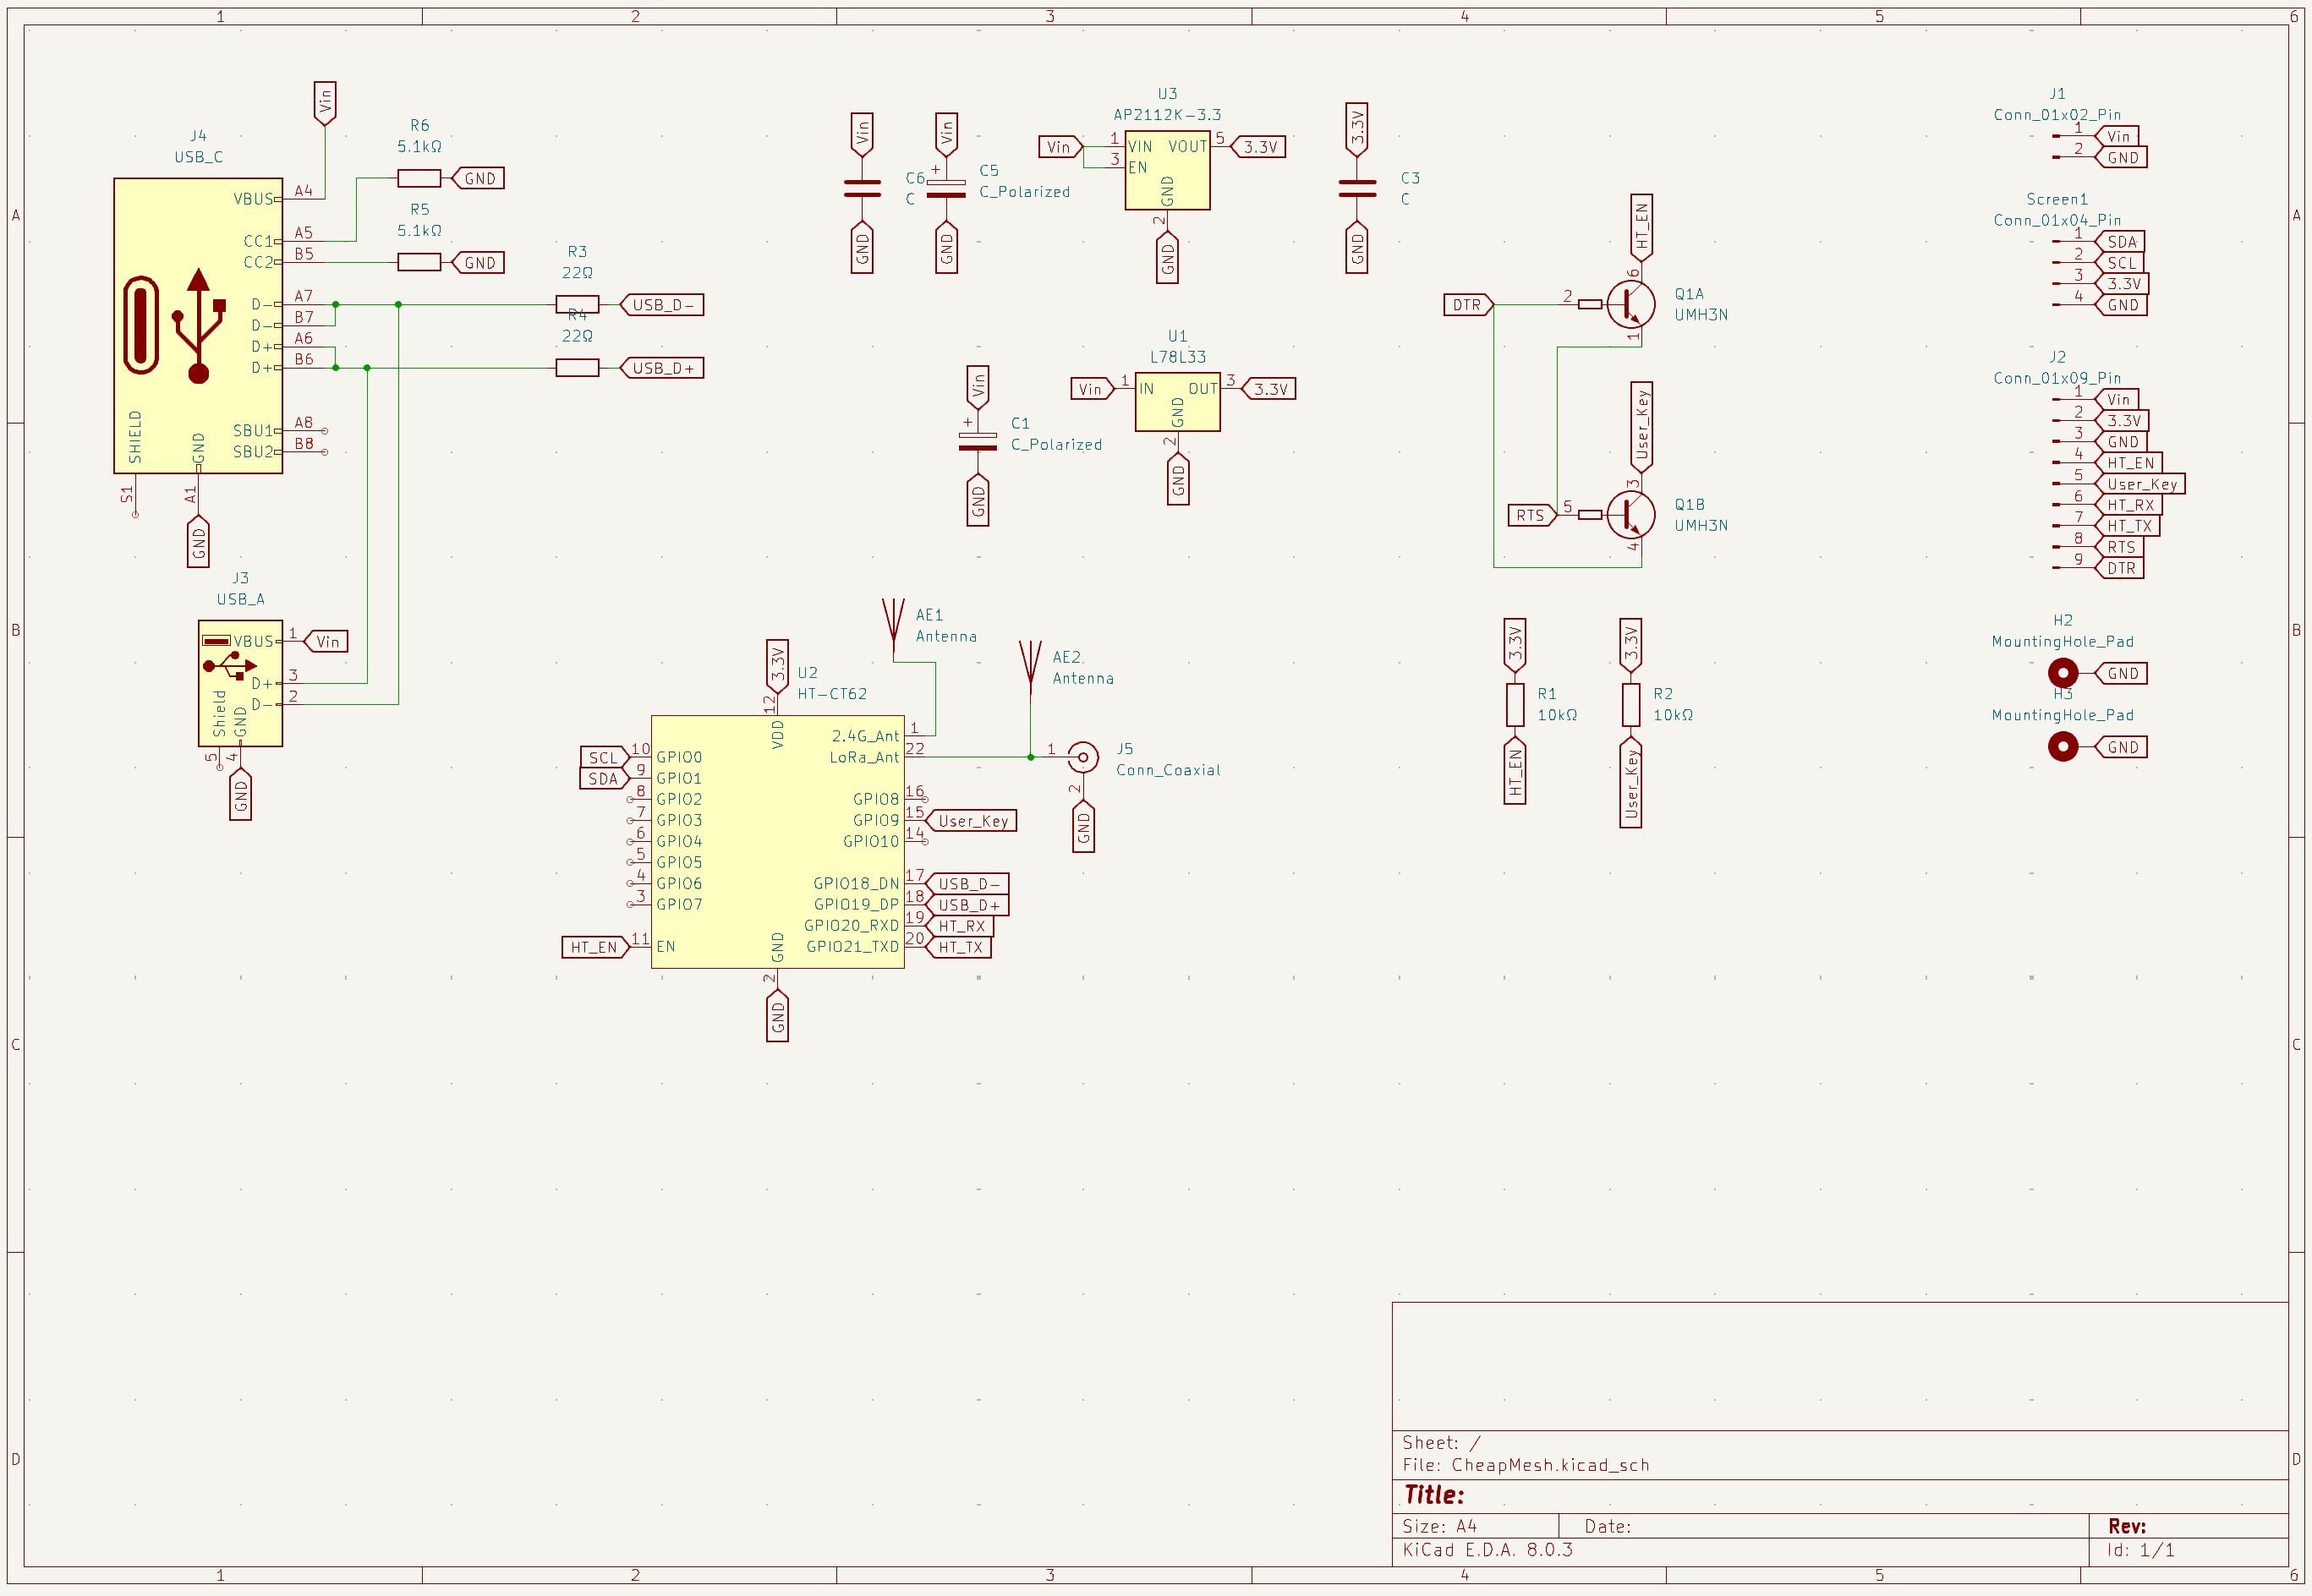Select the U2 HT-CT62 module symbol
Image resolution: width=2312 pixels, height=1596 pixels.
point(777,841)
